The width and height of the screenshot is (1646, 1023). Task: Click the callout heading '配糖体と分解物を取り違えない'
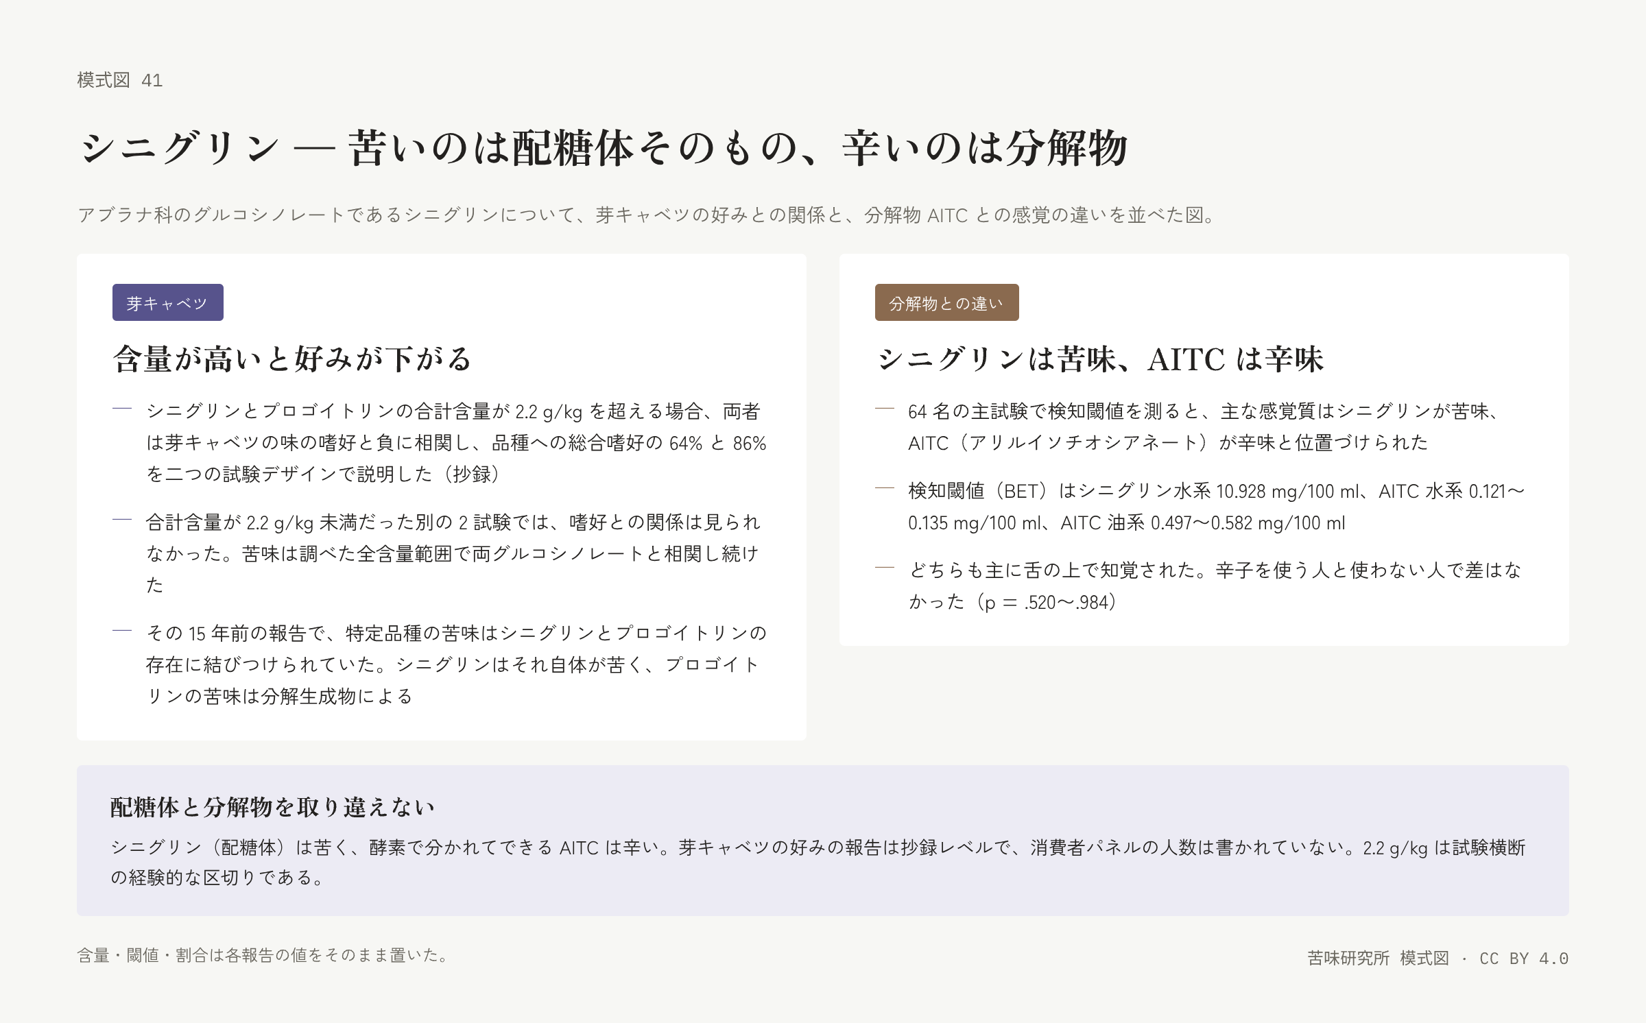[273, 807]
